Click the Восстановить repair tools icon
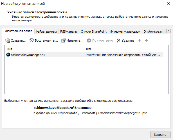Image resolution: width=173 pixels, height=140 pixels. [32, 40]
